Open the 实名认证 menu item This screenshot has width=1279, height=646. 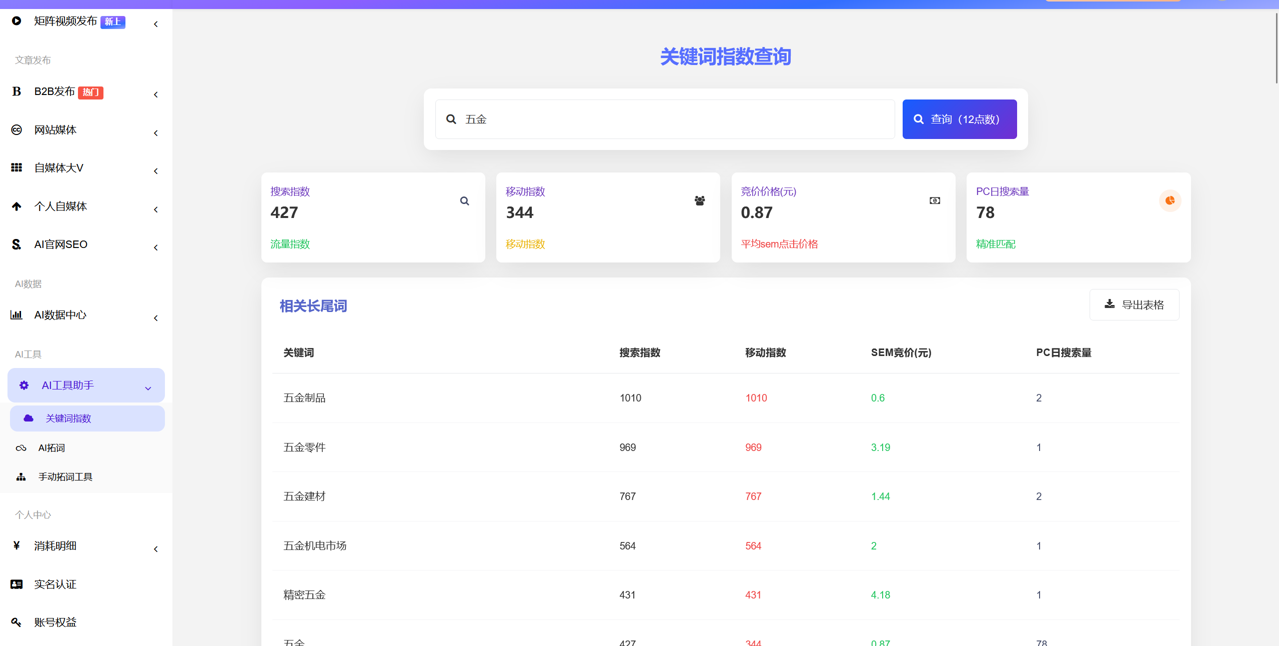pos(86,584)
